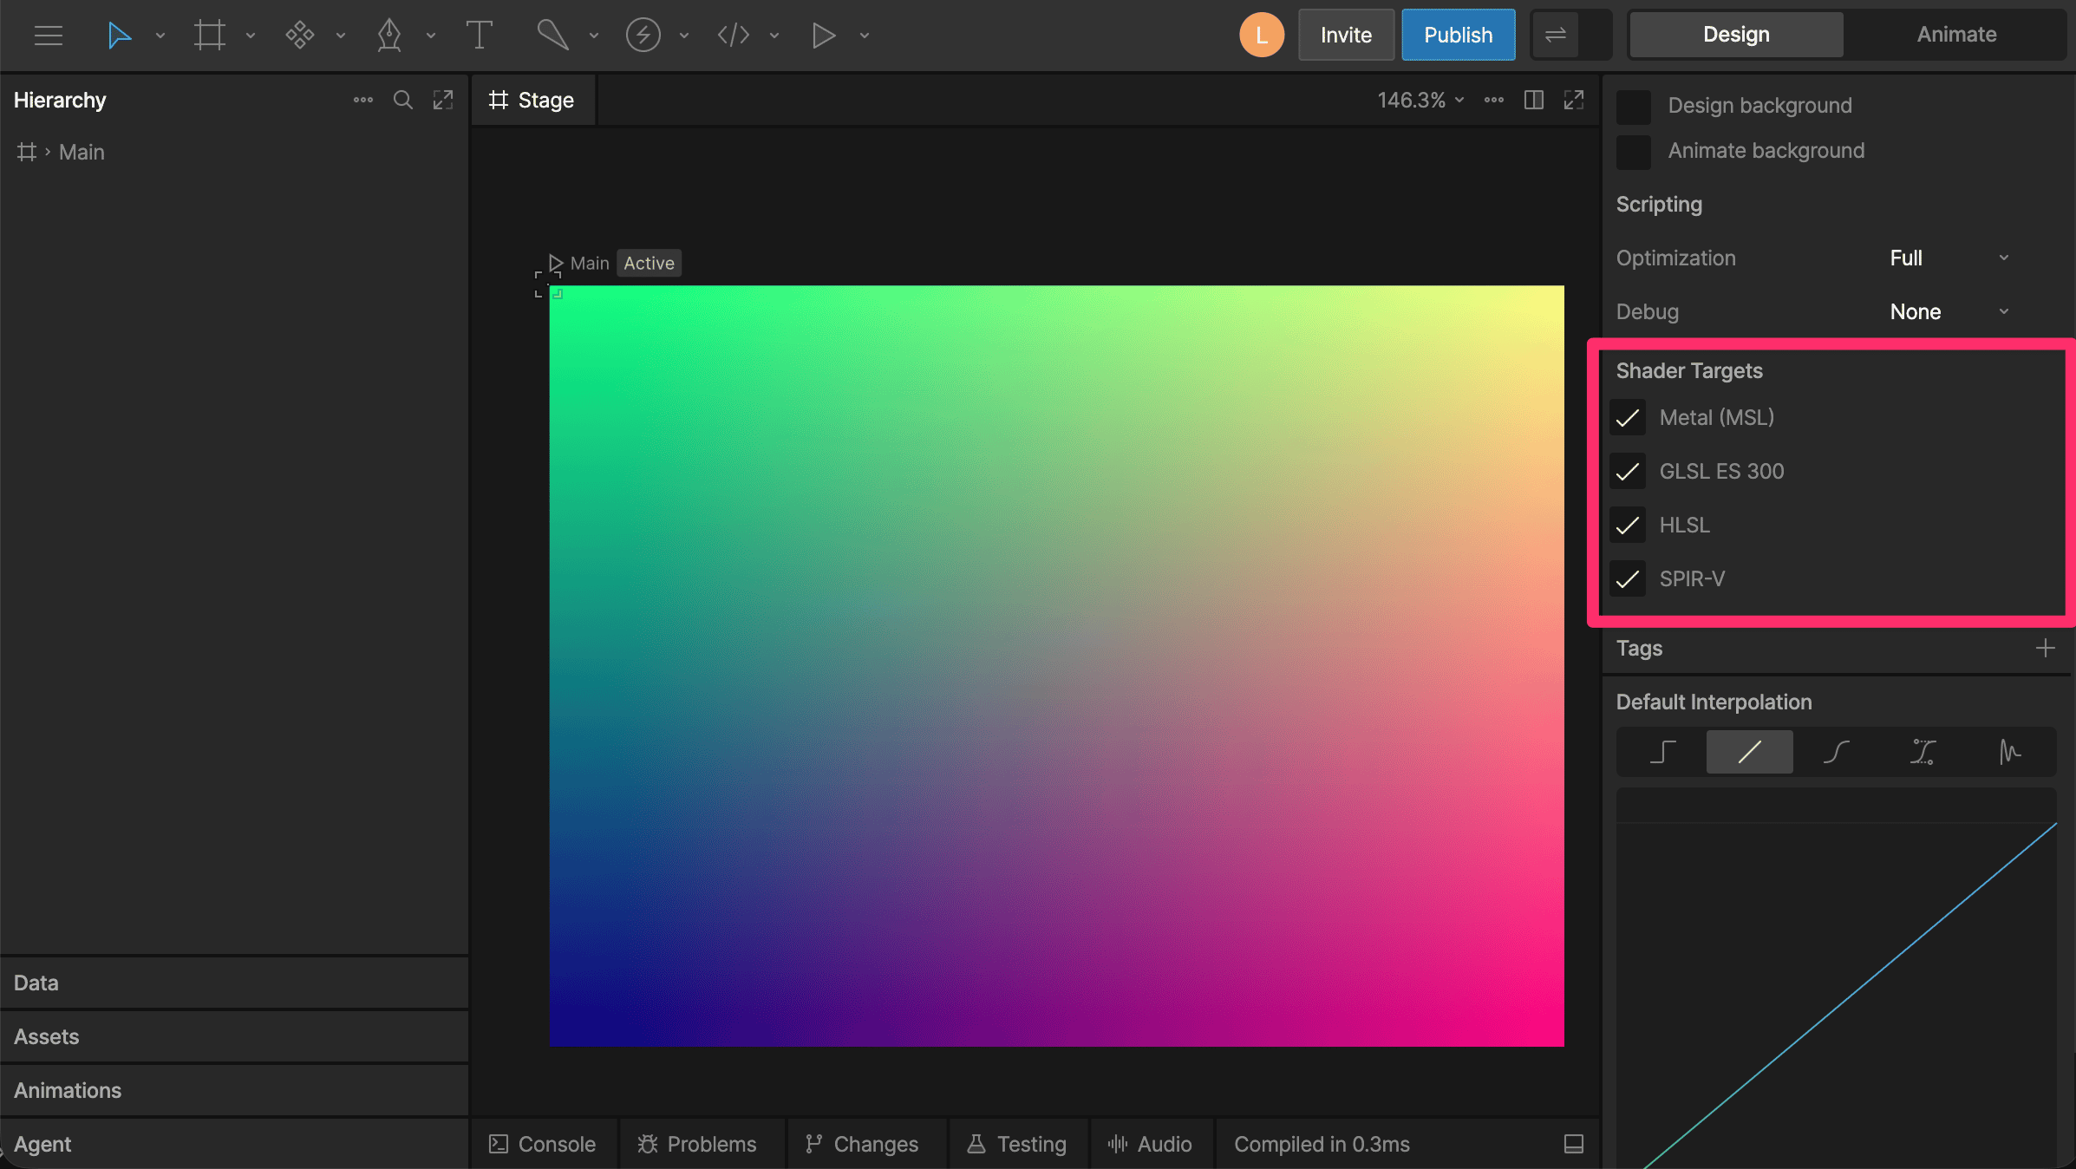Open the Play options arrow
Image resolution: width=2076 pixels, height=1169 pixels.
click(865, 36)
